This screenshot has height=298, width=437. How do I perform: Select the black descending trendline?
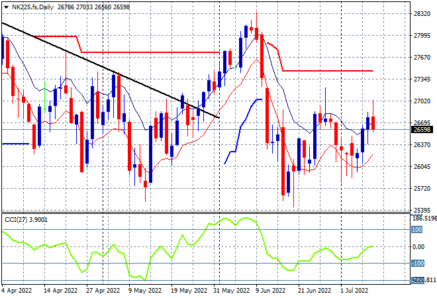111,71
